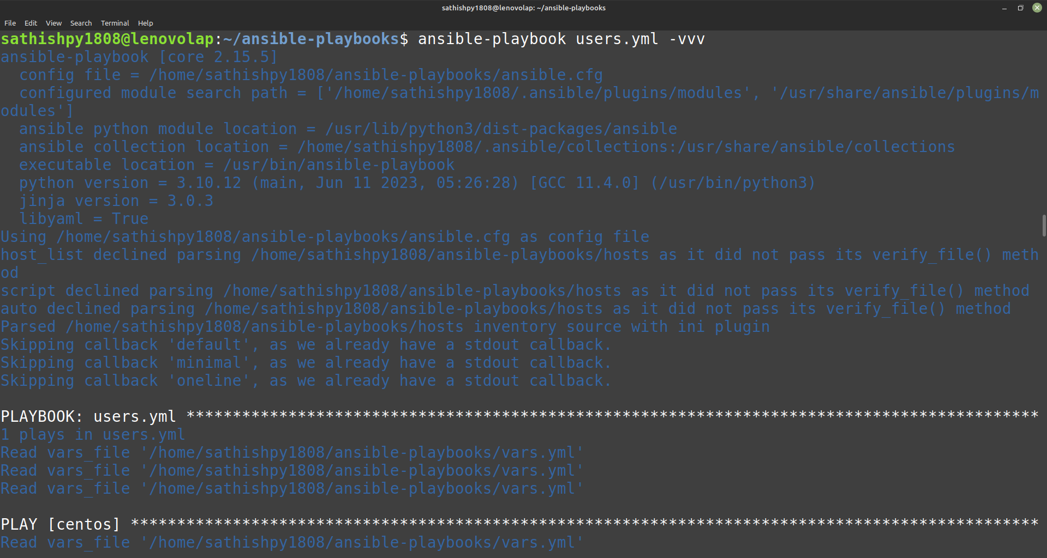The width and height of the screenshot is (1047, 558).
Task: Click the 1 plays in users.yml line
Action: click(x=93, y=435)
